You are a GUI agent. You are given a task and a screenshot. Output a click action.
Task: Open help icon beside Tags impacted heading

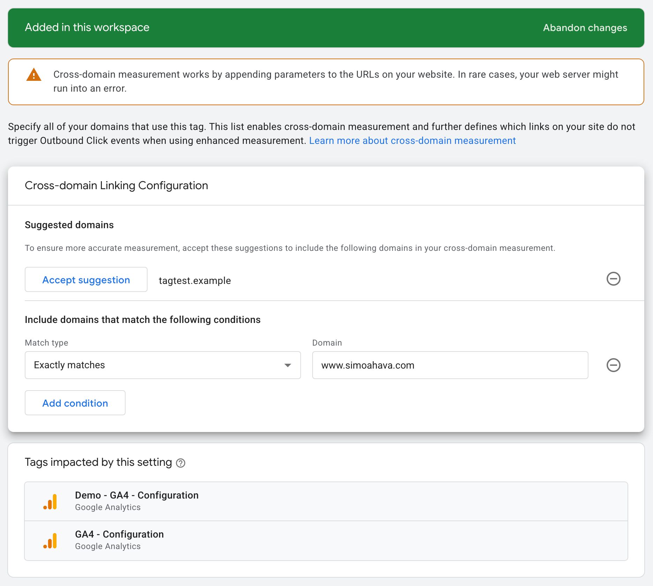pos(180,463)
